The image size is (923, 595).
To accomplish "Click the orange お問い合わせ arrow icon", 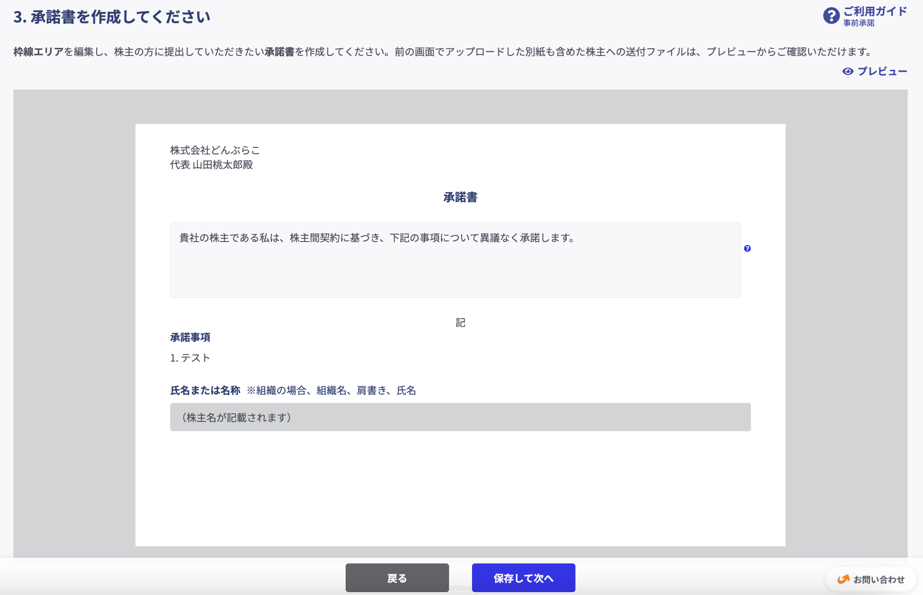I will coord(843,579).
